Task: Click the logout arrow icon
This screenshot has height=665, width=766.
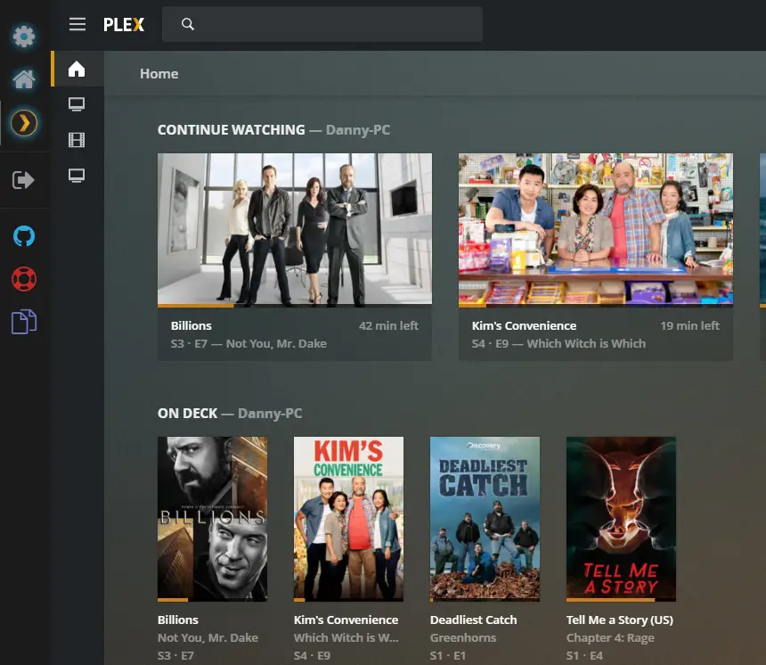Action: click(23, 180)
